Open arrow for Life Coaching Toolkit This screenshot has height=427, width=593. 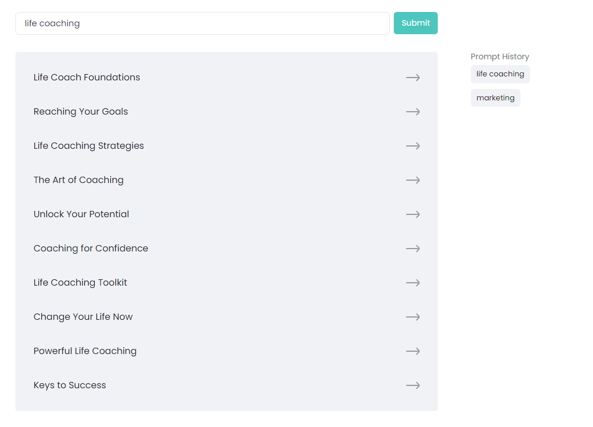(413, 283)
